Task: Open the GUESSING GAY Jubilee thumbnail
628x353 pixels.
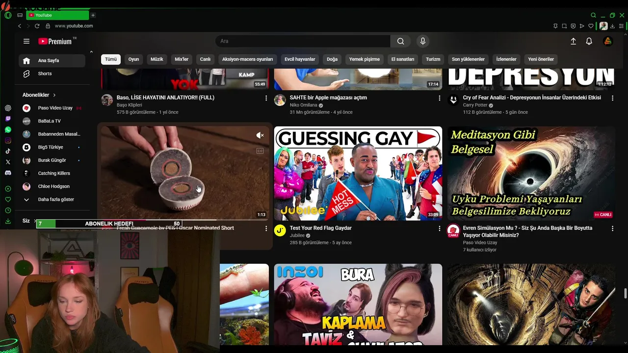Action: pyautogui.click(x=358, y=174)
